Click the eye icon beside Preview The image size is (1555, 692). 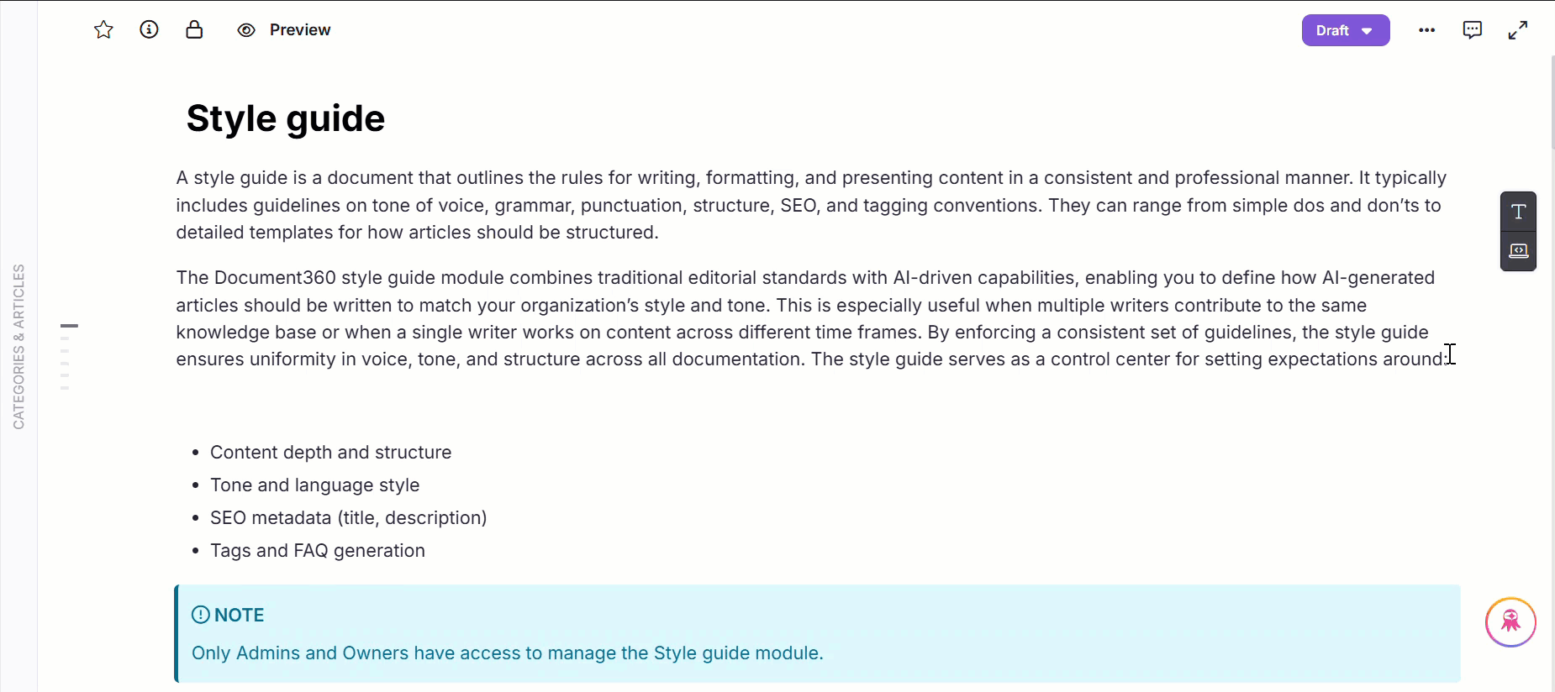click(x=246, y=30)
